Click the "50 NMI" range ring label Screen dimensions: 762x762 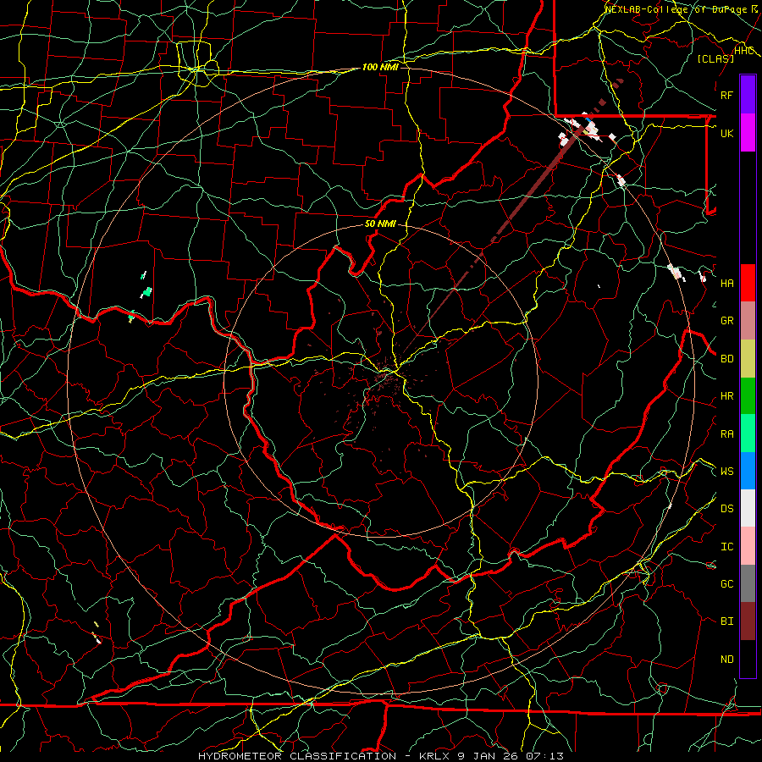[380, 224]
